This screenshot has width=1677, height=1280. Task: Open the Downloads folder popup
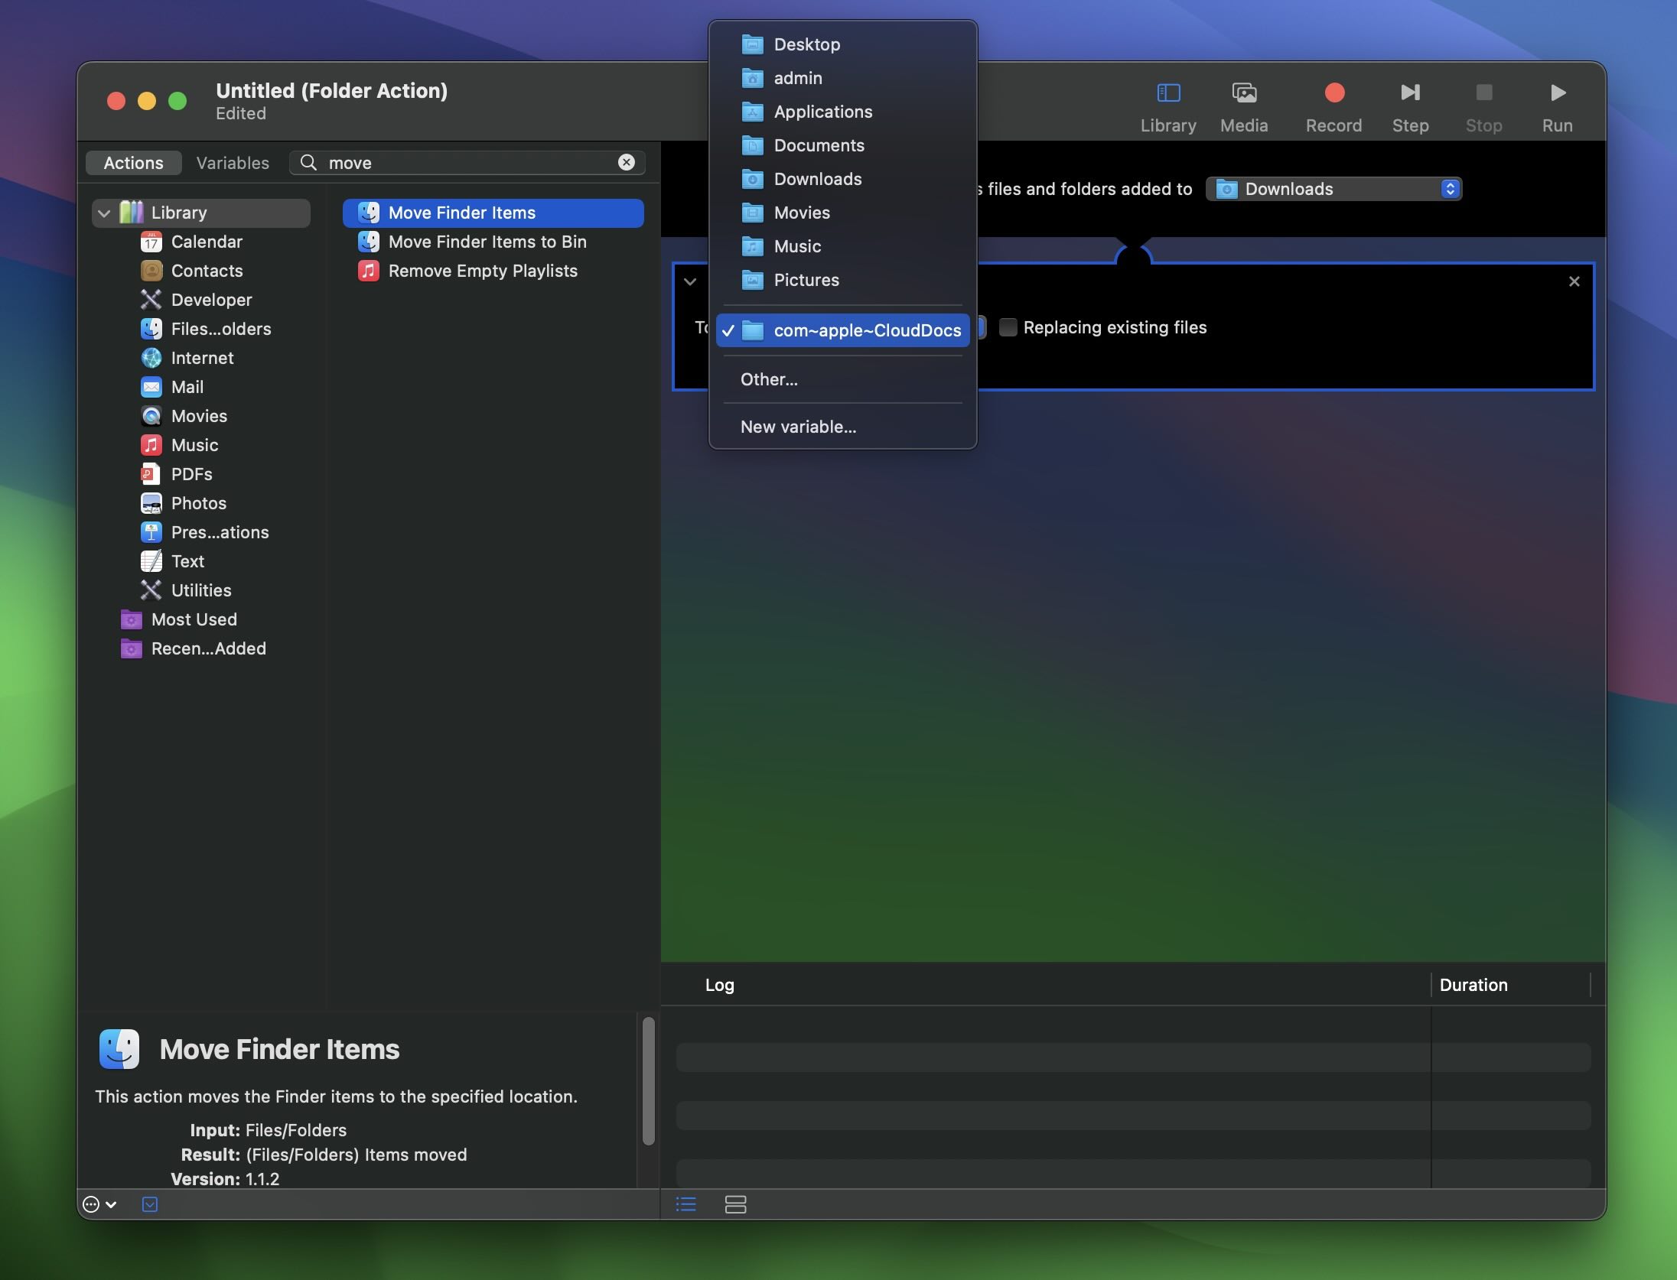point(1333,189)
